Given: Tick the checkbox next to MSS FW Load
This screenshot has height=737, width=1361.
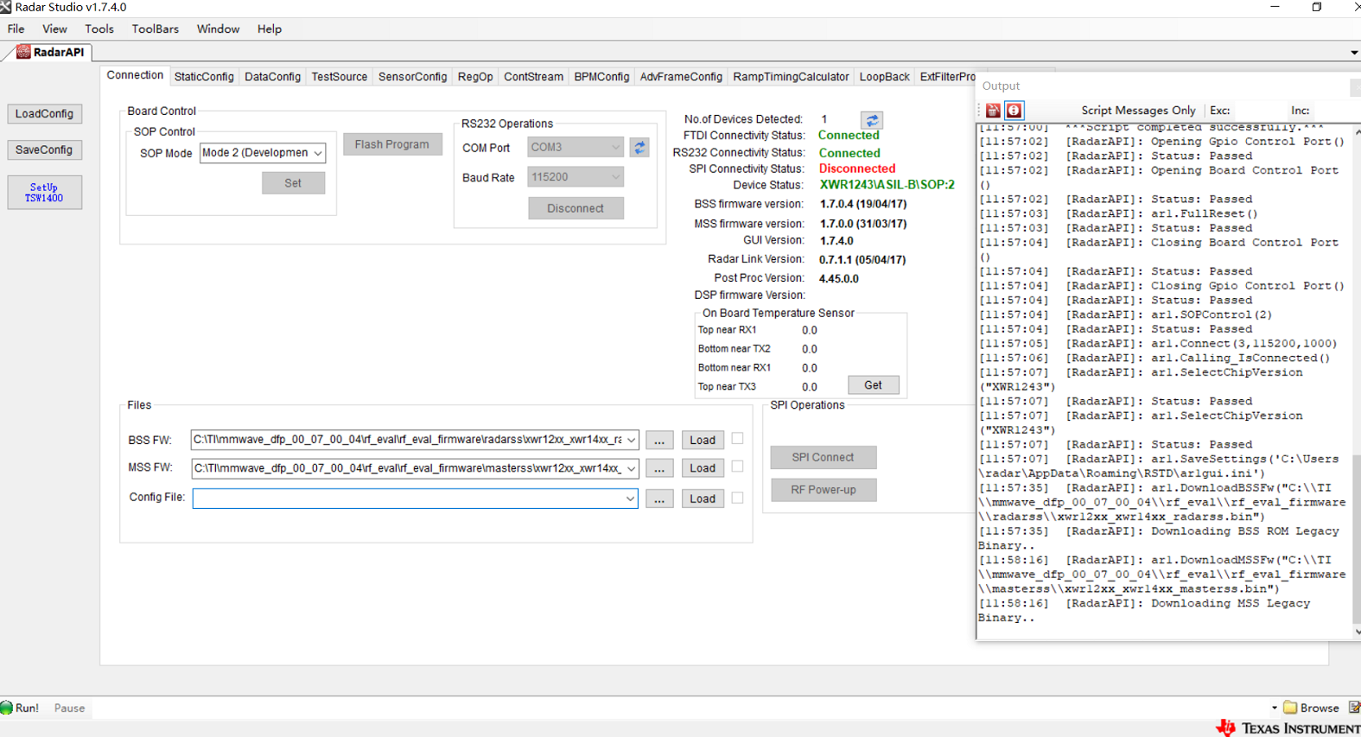Looking at the screenshot, I should point(737,467).
